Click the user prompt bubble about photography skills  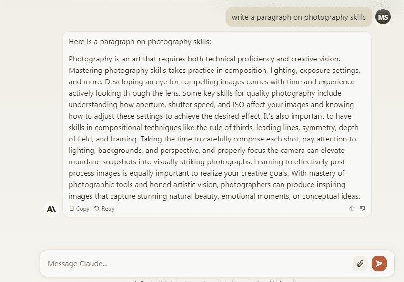coord(299,17)
